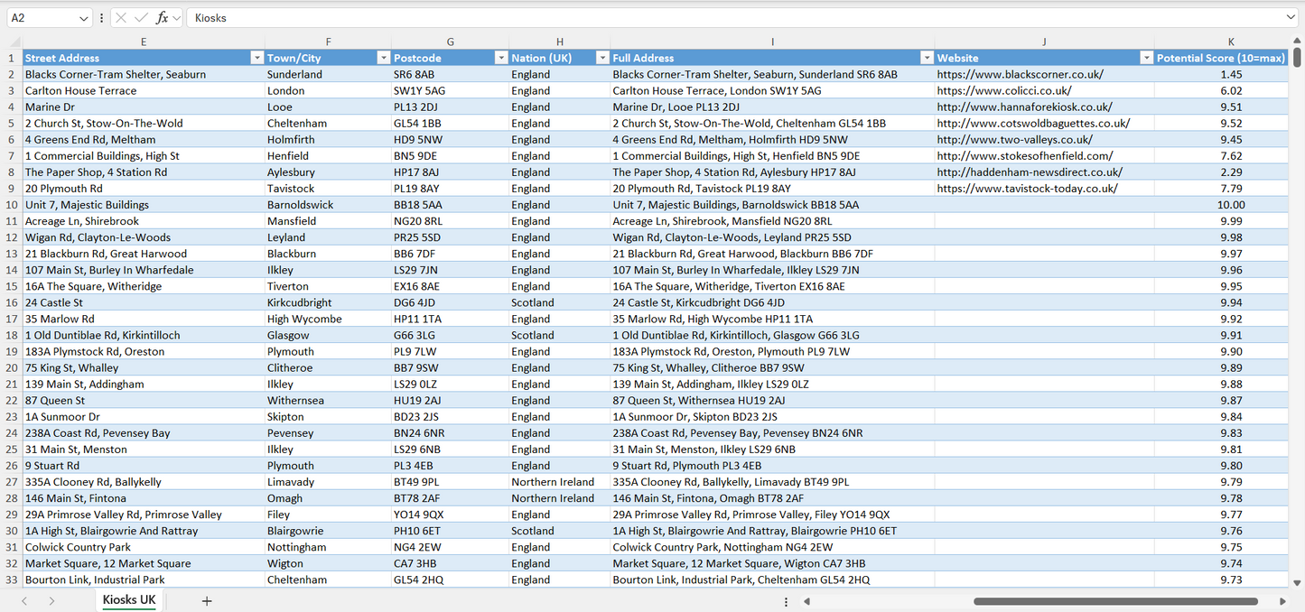The image size is (1305, 612).
Task: Open the Name Box dropdown arrow
Action: tap(84, 17)
